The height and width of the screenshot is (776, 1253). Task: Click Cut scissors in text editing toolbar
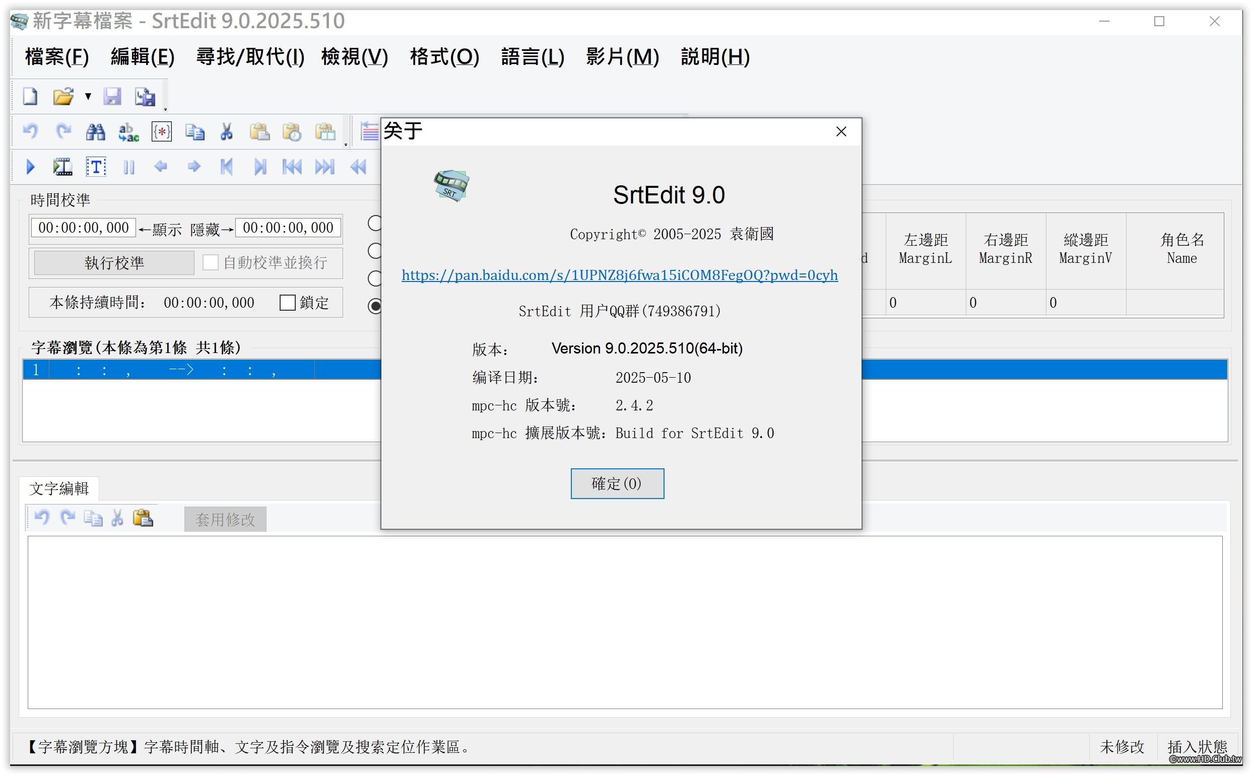(117, 518)
